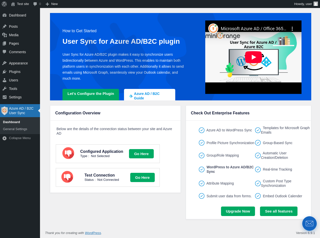The height and width of the screenshot is (238, 320).
Task: Click the New content button in admin bar
Action: click(52, 4)
